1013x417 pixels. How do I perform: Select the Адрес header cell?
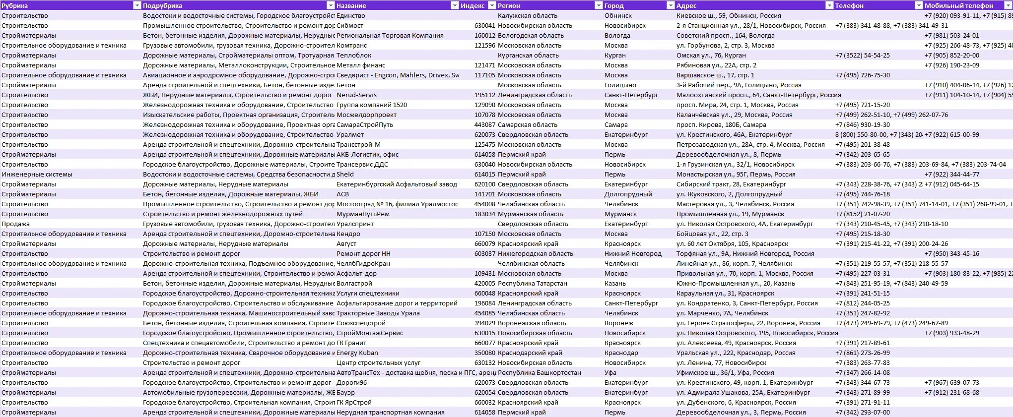tap(754, 5)
